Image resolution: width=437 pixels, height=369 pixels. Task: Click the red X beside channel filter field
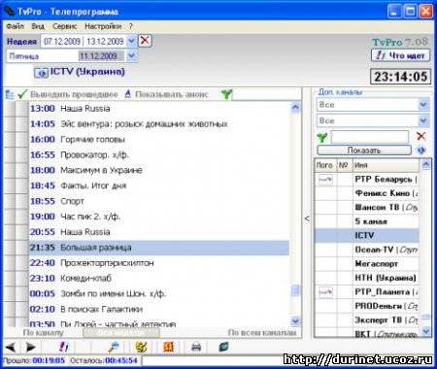click(421, 136)
